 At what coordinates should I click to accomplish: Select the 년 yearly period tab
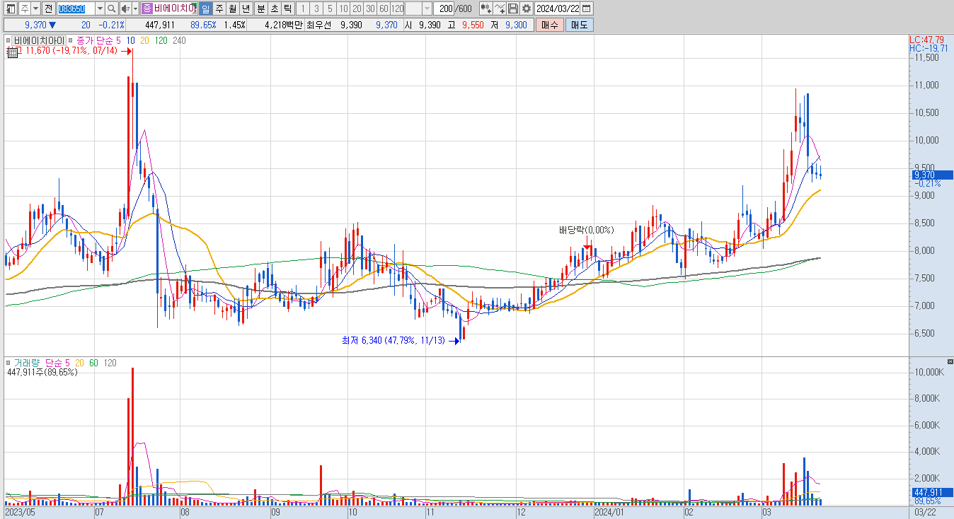pyautogui.click(x=246, y=8)
